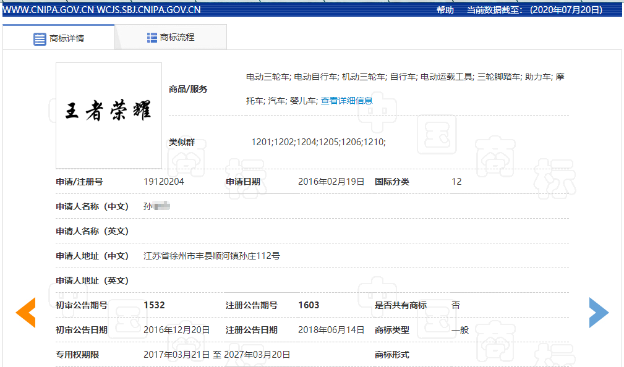Click the 当前数据截至 header label
This screenshot has height=367, width=624.
[x=495, y=9]
